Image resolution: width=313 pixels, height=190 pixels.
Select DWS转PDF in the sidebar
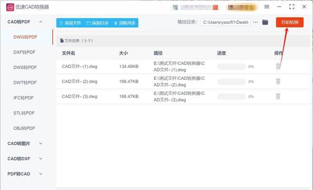click(25, 67)
